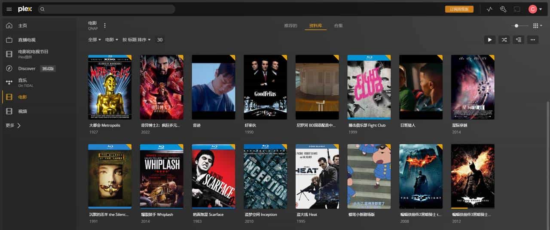Click the 盗火线 Heat title
The height and width of the screenshot is (230, 550).
pos(306,215)
